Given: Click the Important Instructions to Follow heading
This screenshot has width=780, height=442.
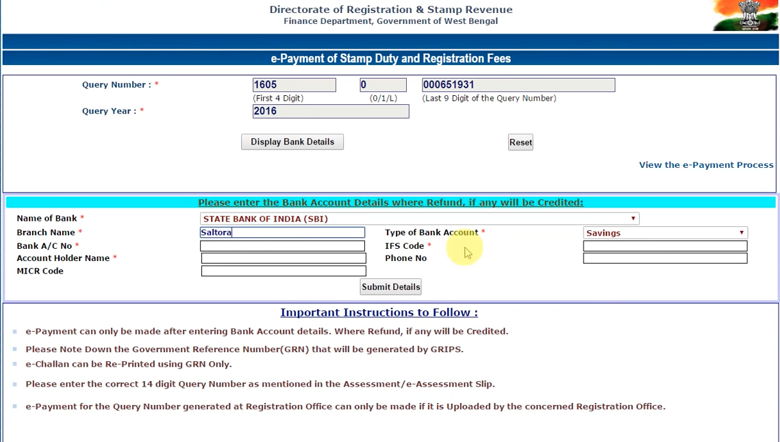Looking at the screenshot, I should 379,312.
